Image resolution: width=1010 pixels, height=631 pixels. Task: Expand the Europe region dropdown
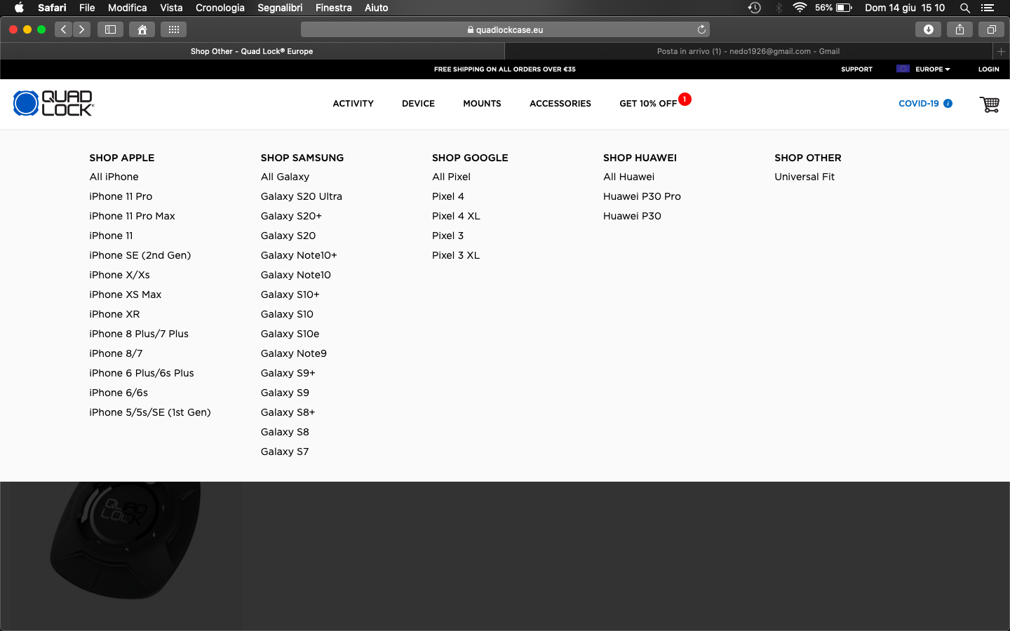(x=933, y=69)
